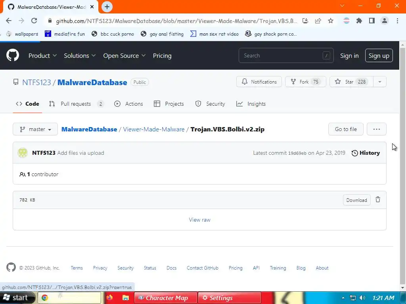Image resolution: width=406 pixels, height=304 pixels.
Task: Open the Security repository tab
Action: [210, 104]
